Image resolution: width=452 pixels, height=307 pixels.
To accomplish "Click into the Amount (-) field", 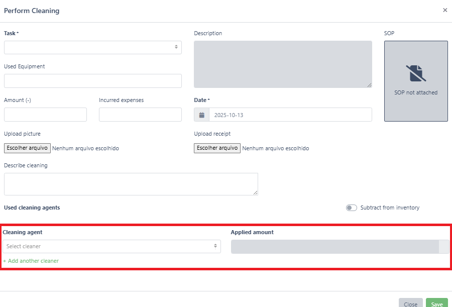I will [45, 115].
